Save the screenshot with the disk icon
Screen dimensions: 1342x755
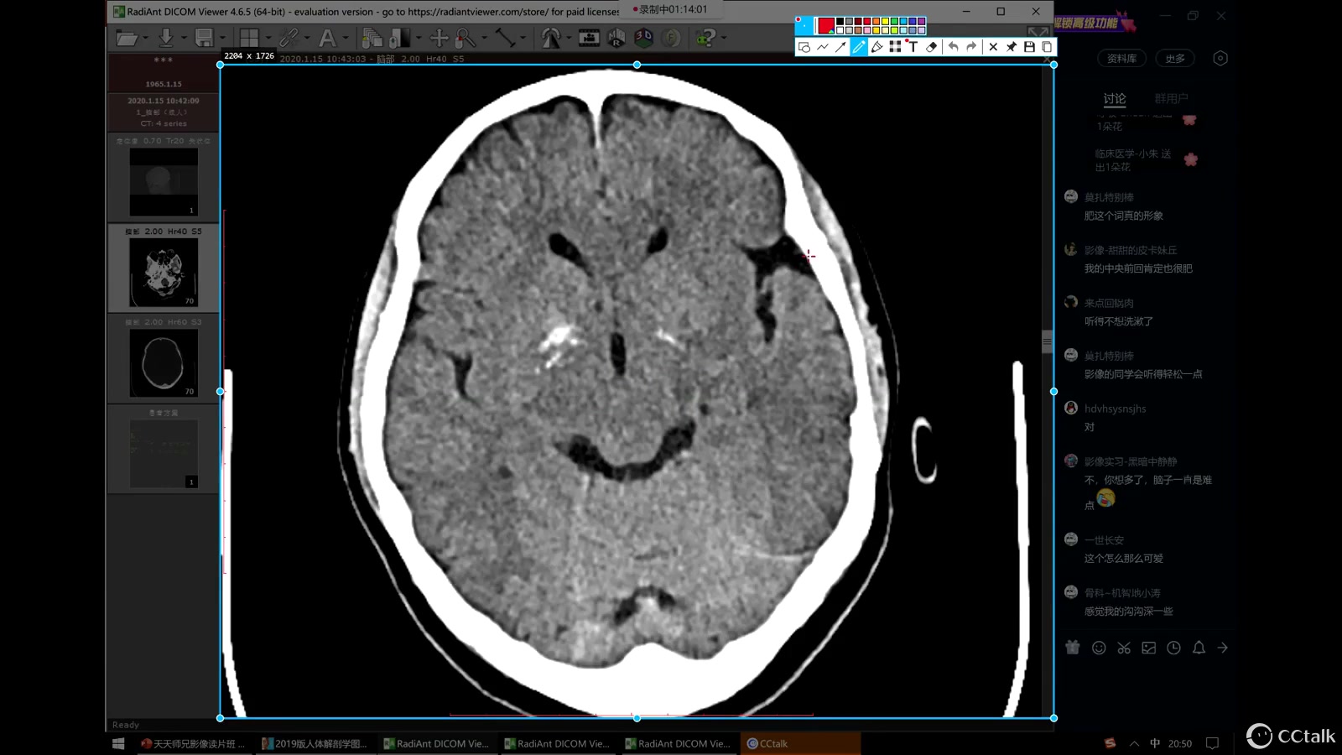tap(1029, 47)
